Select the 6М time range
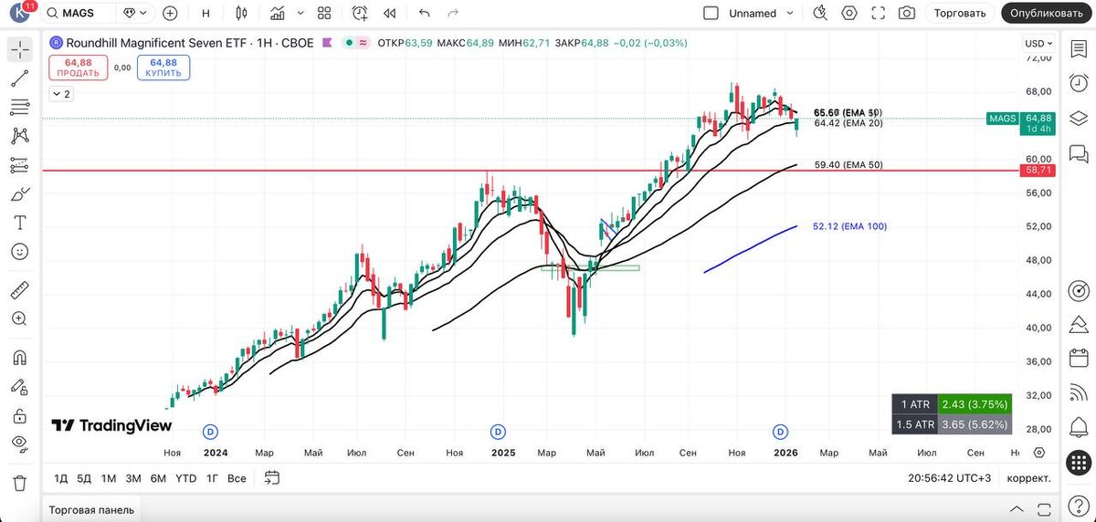 click(158, 478)
